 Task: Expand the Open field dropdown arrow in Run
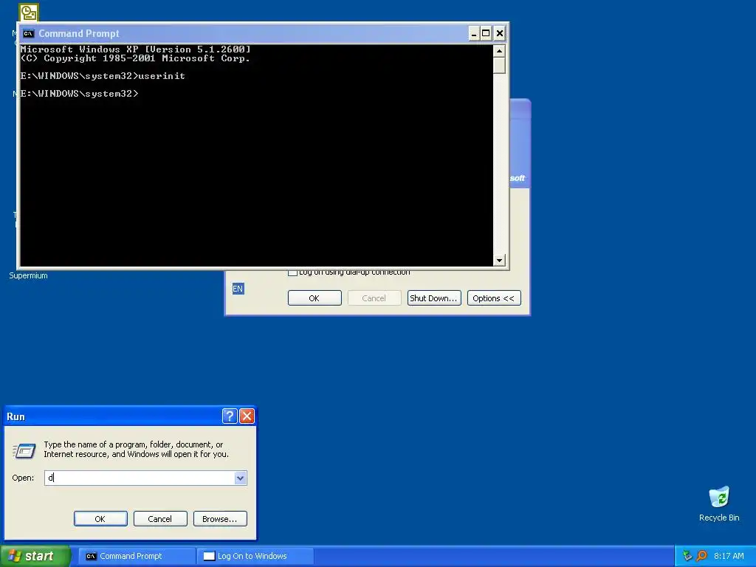coord(241,478)
